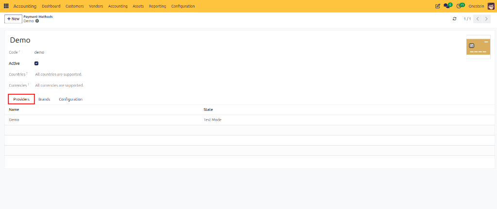Open the Configuration top menu
Screen dimensions: 497x209
[x=183, y=6]
